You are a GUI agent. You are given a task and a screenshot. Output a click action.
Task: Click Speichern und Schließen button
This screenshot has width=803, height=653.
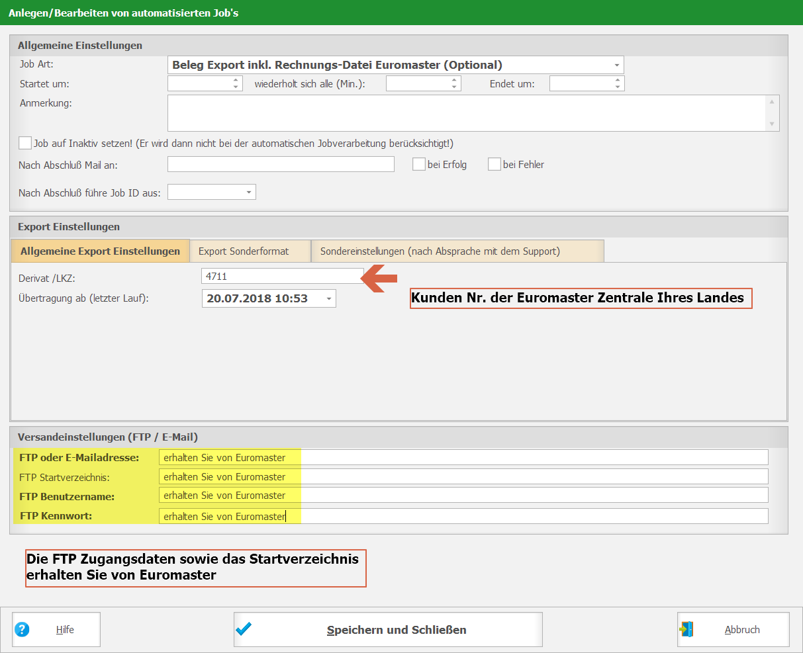point(388,629)
